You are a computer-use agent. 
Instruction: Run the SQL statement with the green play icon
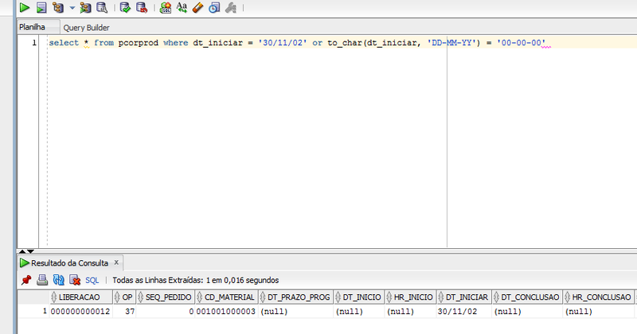coord(25,8)
